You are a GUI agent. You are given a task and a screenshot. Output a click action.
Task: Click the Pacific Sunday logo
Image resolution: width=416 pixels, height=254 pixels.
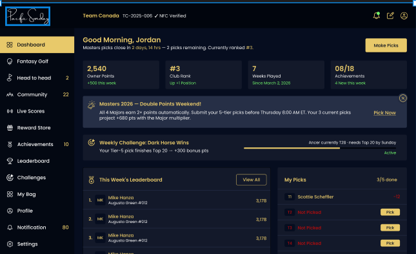pos(28,16)
